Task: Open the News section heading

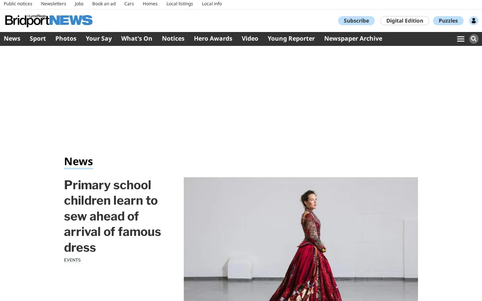Action: coord(78,161)
